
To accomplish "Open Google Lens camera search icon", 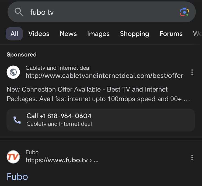I will tap(184, 12).
